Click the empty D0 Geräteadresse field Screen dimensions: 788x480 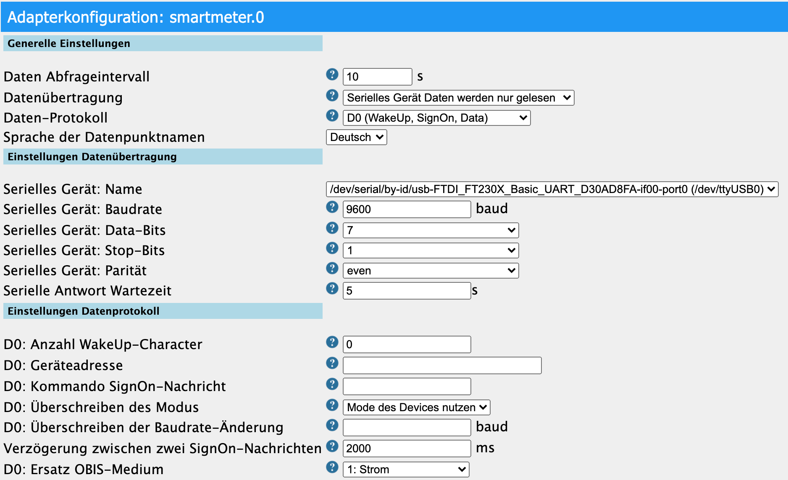[x=442, y=365]
